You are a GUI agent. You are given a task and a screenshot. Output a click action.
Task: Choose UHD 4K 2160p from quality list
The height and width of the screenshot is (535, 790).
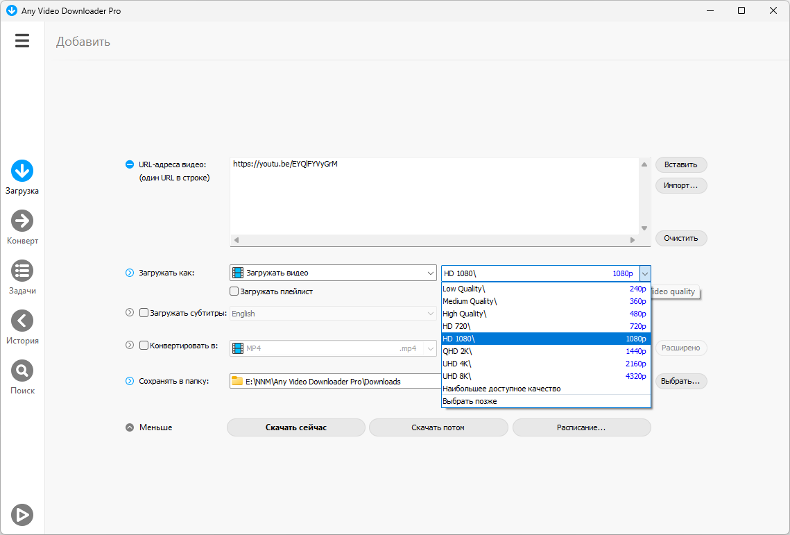pyautogui.click(x=546, y=364)
